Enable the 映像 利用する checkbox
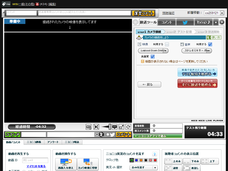228x171 pixels. (x=167, y=44)
